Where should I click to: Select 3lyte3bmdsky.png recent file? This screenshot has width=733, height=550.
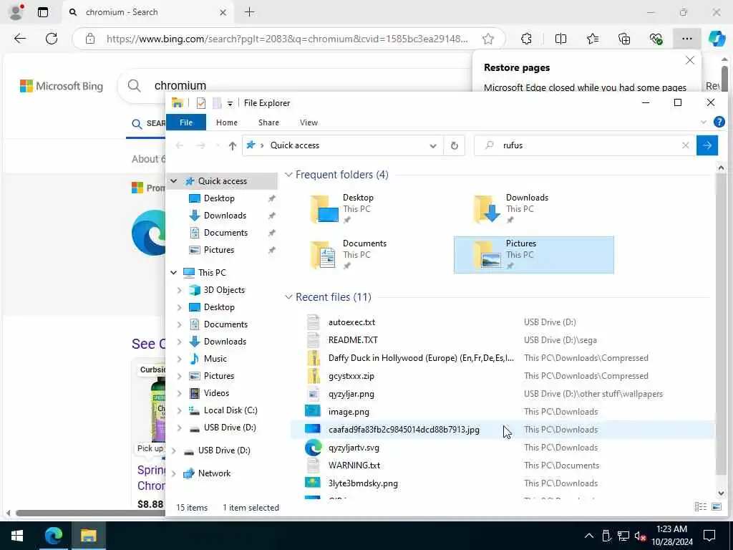[503, 483]
